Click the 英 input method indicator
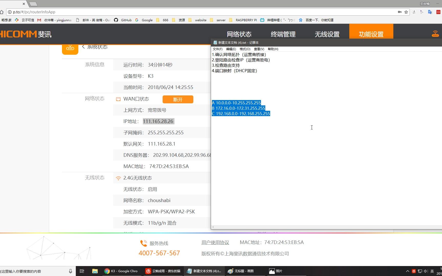The image size is (442, 276). 432,271
